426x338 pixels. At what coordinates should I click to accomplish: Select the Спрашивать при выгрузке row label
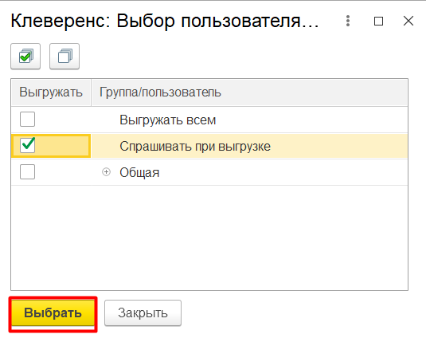click(x=195, y=147)
